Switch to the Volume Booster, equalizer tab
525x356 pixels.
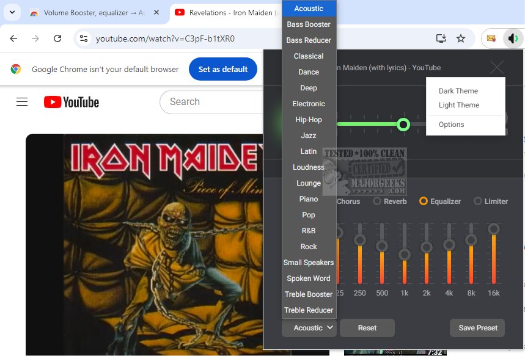pos(90,13)
